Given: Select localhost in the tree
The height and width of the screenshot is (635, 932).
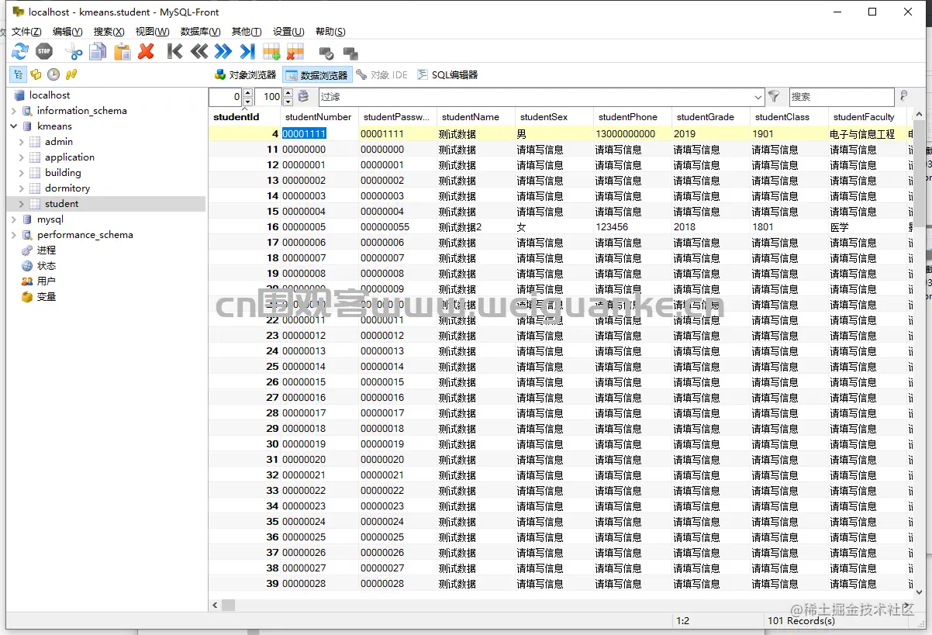Looking at the screenshot, I should 50,95.
